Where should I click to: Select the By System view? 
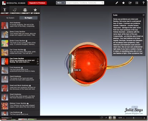(10, 18)
